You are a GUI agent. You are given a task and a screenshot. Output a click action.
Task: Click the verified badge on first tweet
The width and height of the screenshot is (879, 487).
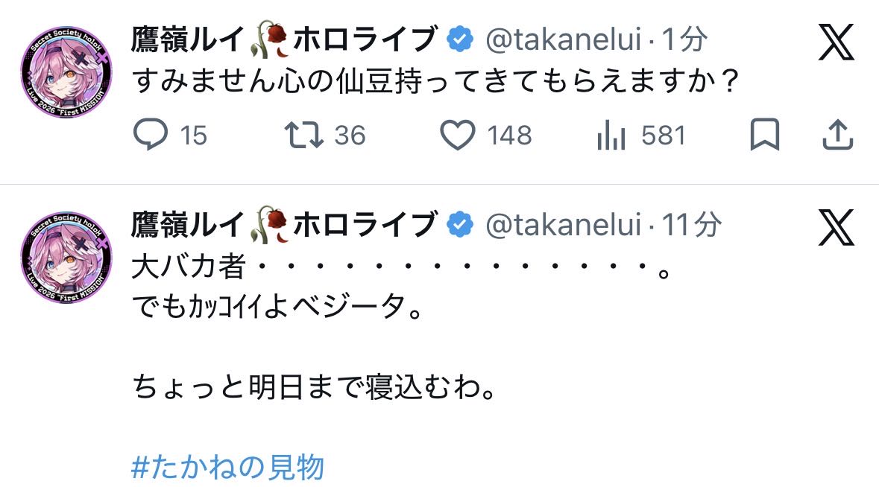point(460,40)
